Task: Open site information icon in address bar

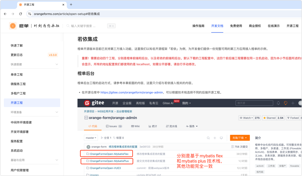Action: pyautogui.click(x=30, y=14)
